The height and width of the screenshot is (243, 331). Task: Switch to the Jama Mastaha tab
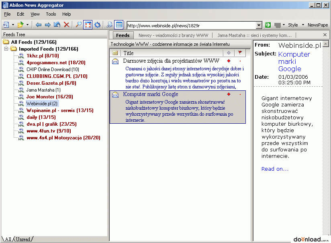click(255, 35)
